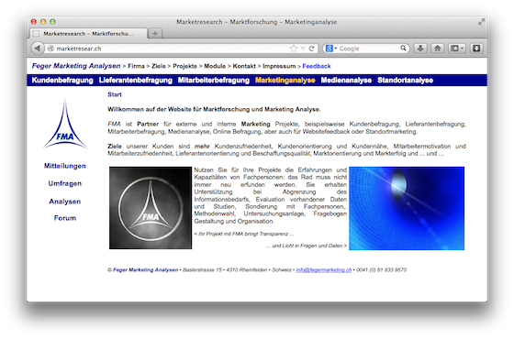Click the phone number 0041 (0) 61 833 9570
Viewport: 514px width, 339px height.
[x=381, y=270]
